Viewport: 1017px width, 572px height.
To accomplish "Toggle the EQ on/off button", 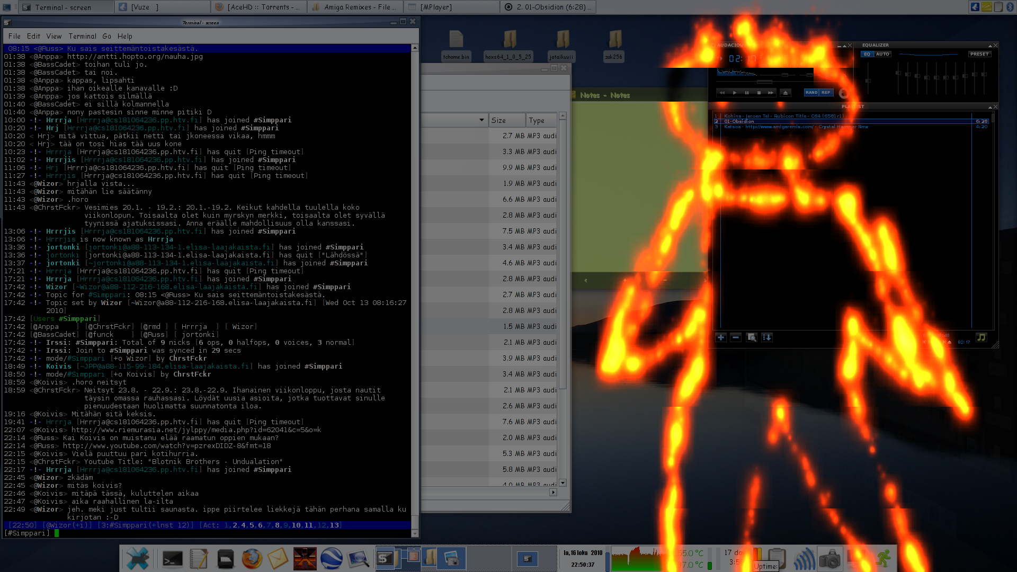I will (867, 54).
